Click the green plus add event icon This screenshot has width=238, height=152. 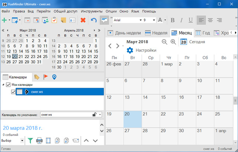[4, 20]
